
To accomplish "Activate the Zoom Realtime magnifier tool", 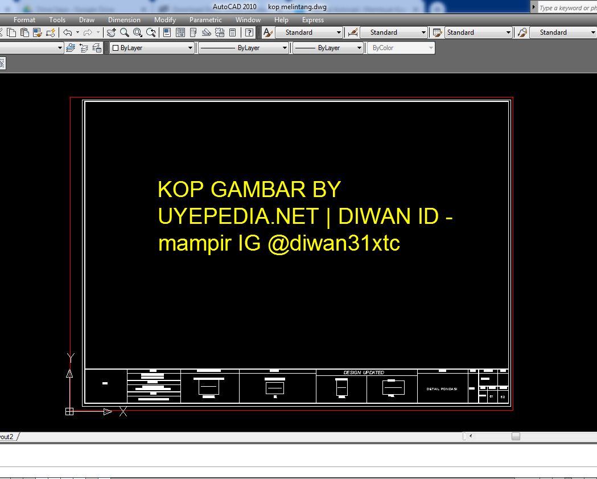I will click(x=125, y=32).
